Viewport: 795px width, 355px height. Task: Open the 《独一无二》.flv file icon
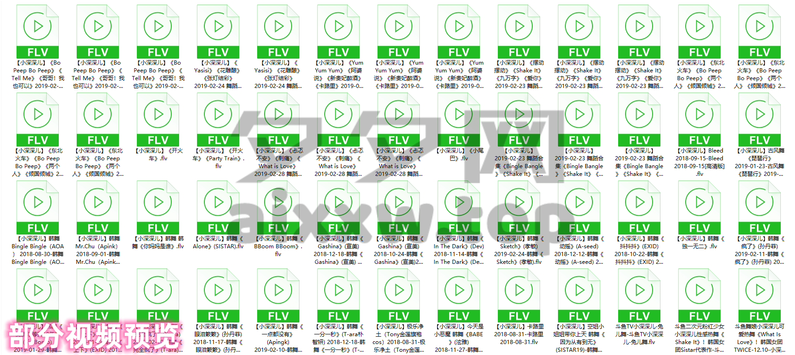click(x=699, y=208)
